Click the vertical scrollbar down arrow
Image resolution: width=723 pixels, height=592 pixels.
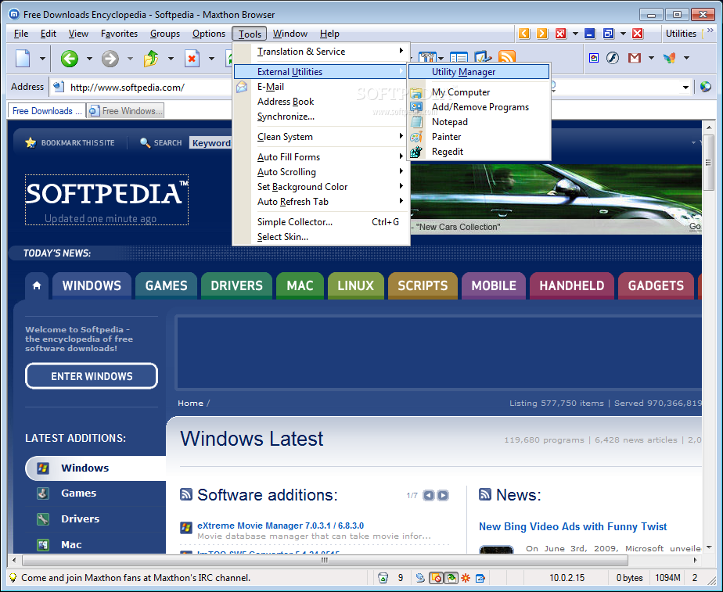709,547
